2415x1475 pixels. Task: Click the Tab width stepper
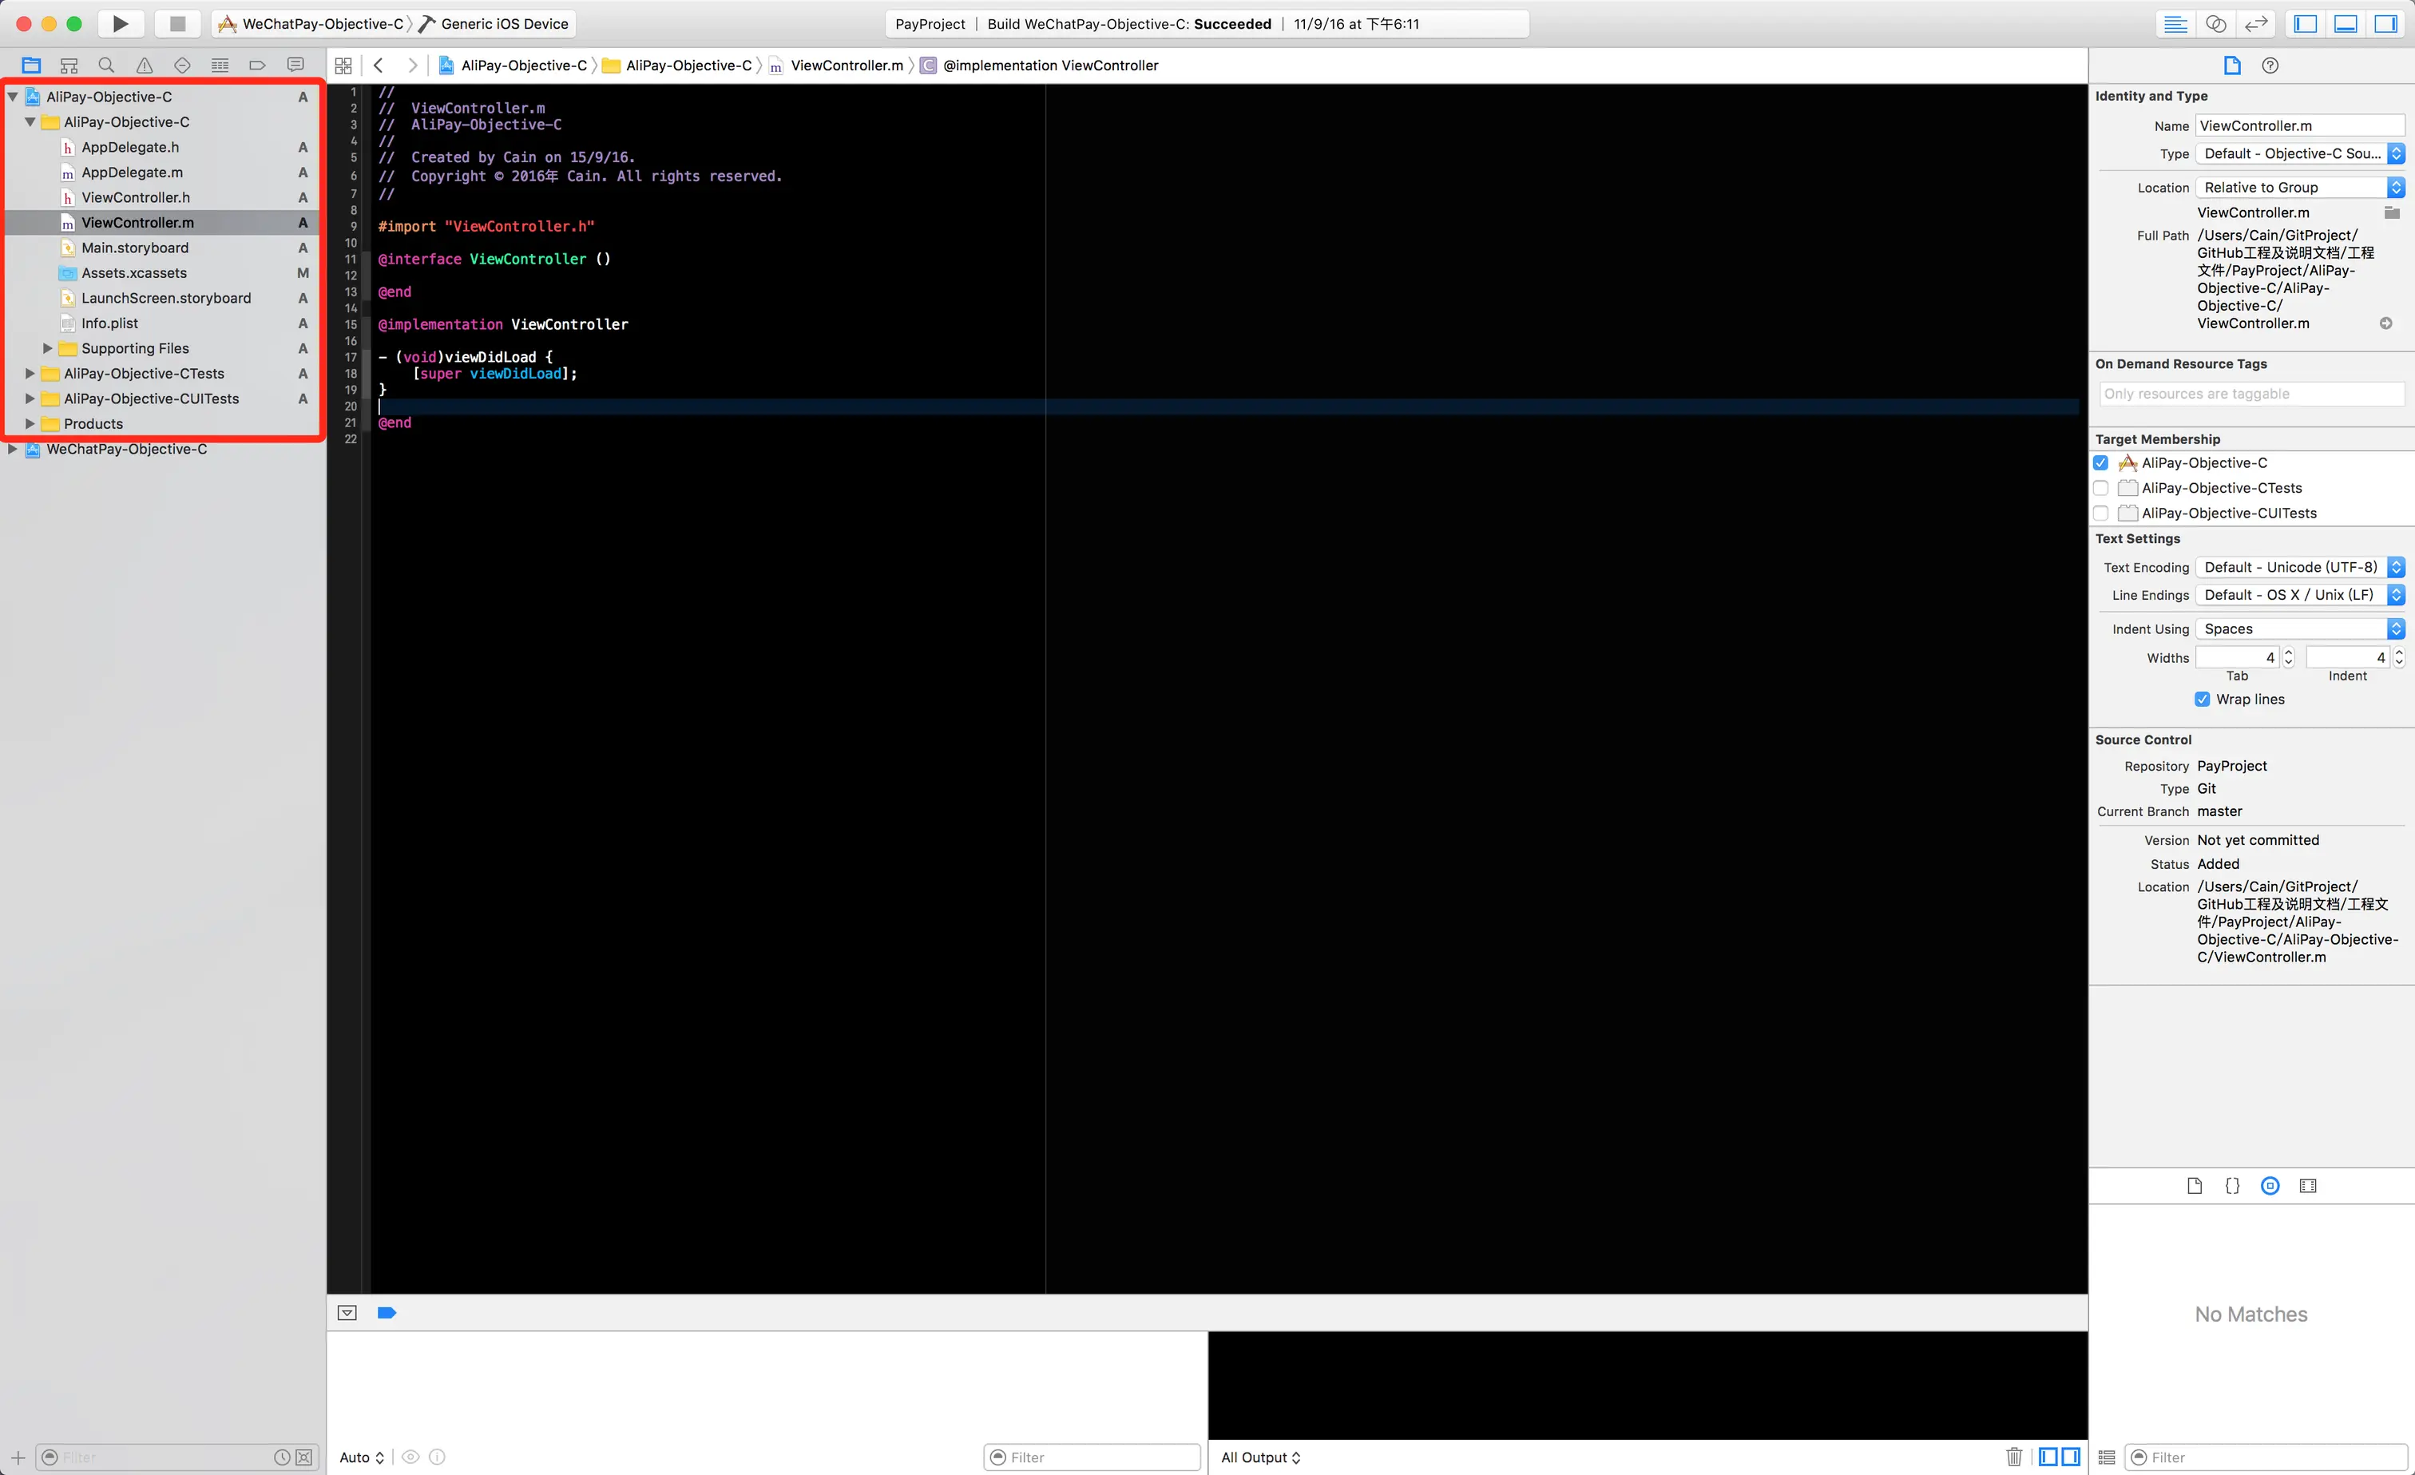click(x=2289, y=657)
